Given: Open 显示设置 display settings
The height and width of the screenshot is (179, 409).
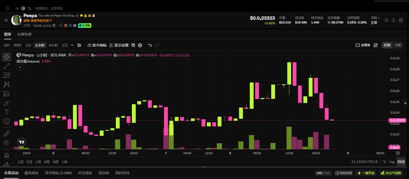Looking at the screenshot, I should (x=119, y=45).
